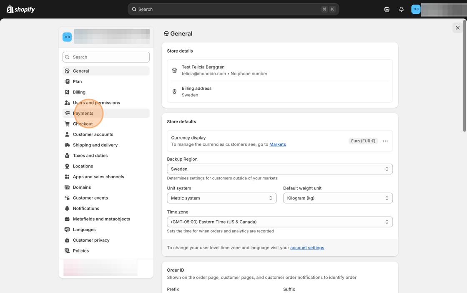Click the store icon beside Test Felicia Berggren
Image resolution: width=467 pixels, height=293 pixels.
pyautogui.click(x=175, y=71)
